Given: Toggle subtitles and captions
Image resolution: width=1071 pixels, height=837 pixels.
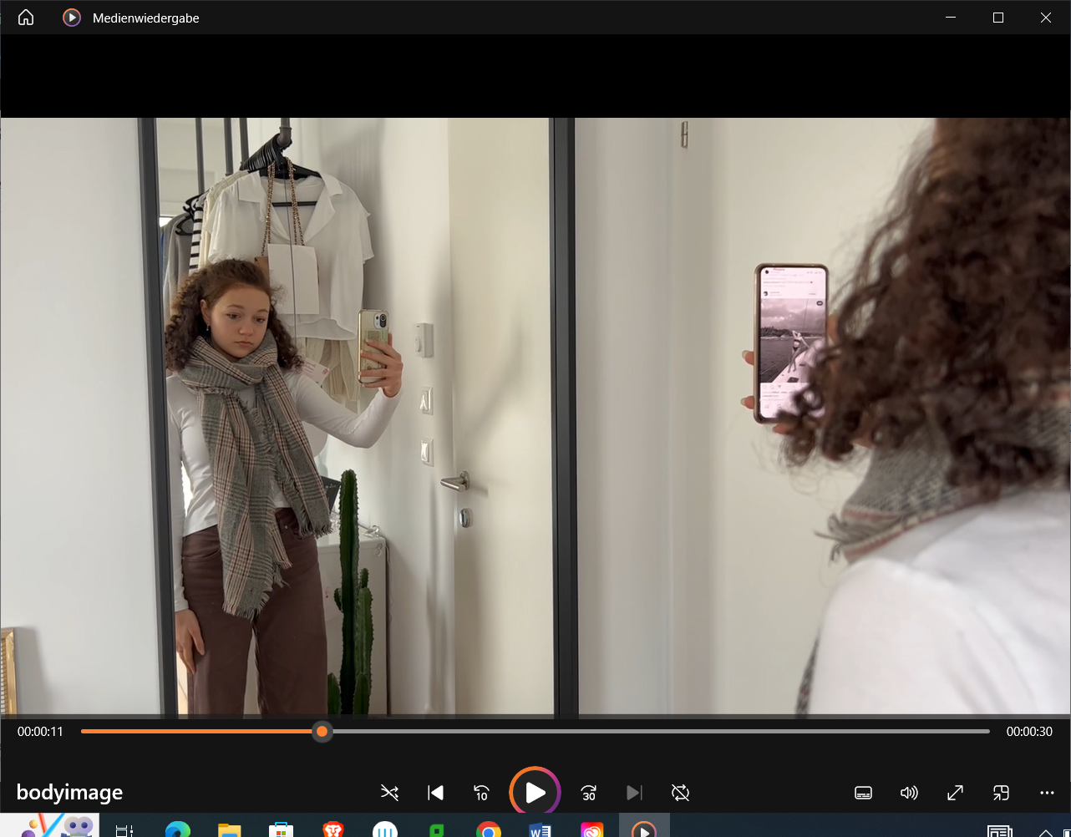Looking at the screenshot, I should (864, 793).
